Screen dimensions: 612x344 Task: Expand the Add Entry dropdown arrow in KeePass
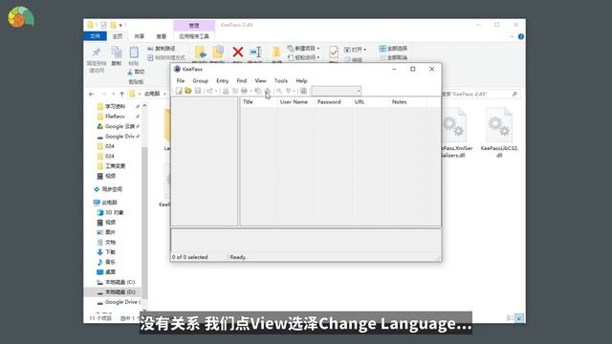(x=216, y=91)
